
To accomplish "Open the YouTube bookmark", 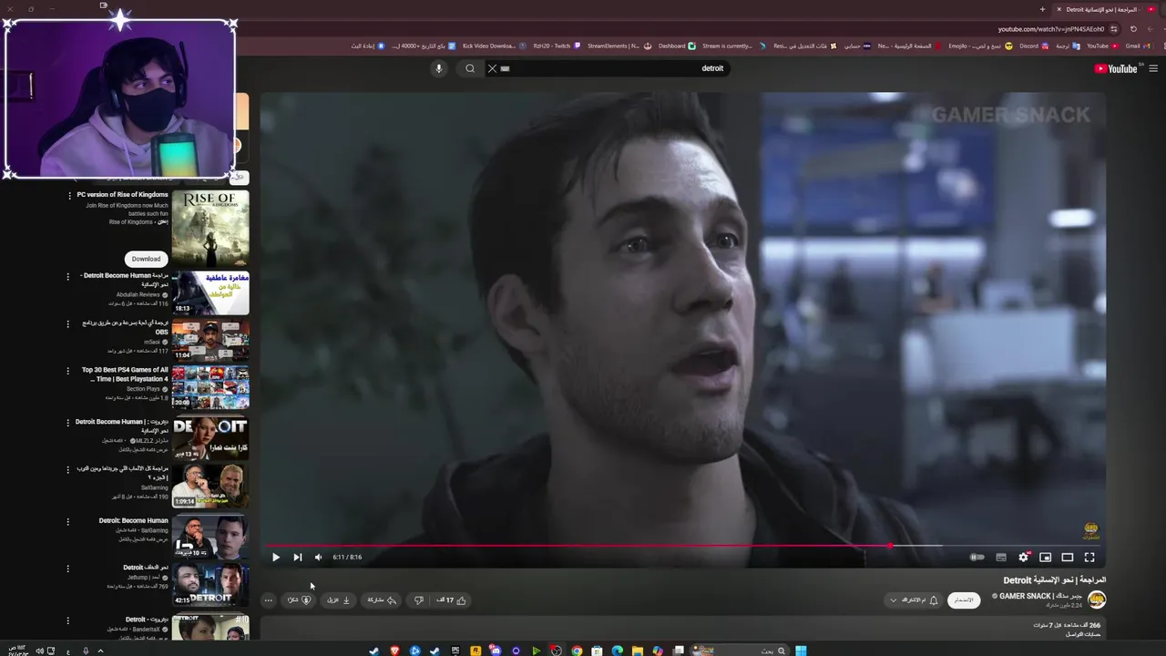I will 1100,46.
